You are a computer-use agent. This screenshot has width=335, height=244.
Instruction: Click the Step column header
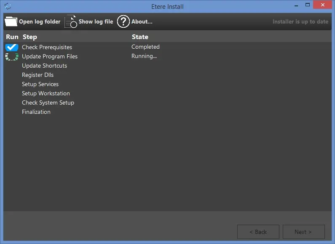pyautogui.click(x=30, y=37)
